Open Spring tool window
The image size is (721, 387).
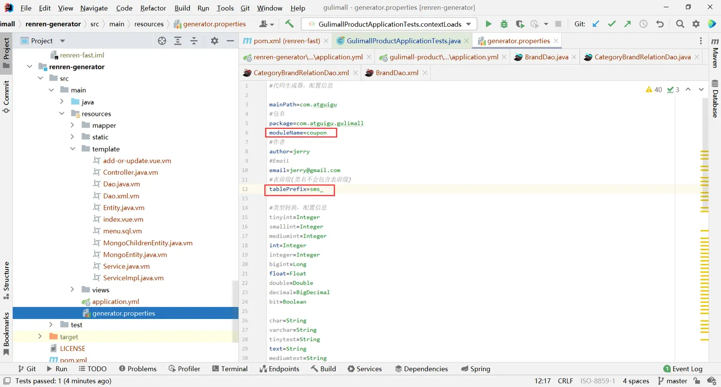pos(475,369)
